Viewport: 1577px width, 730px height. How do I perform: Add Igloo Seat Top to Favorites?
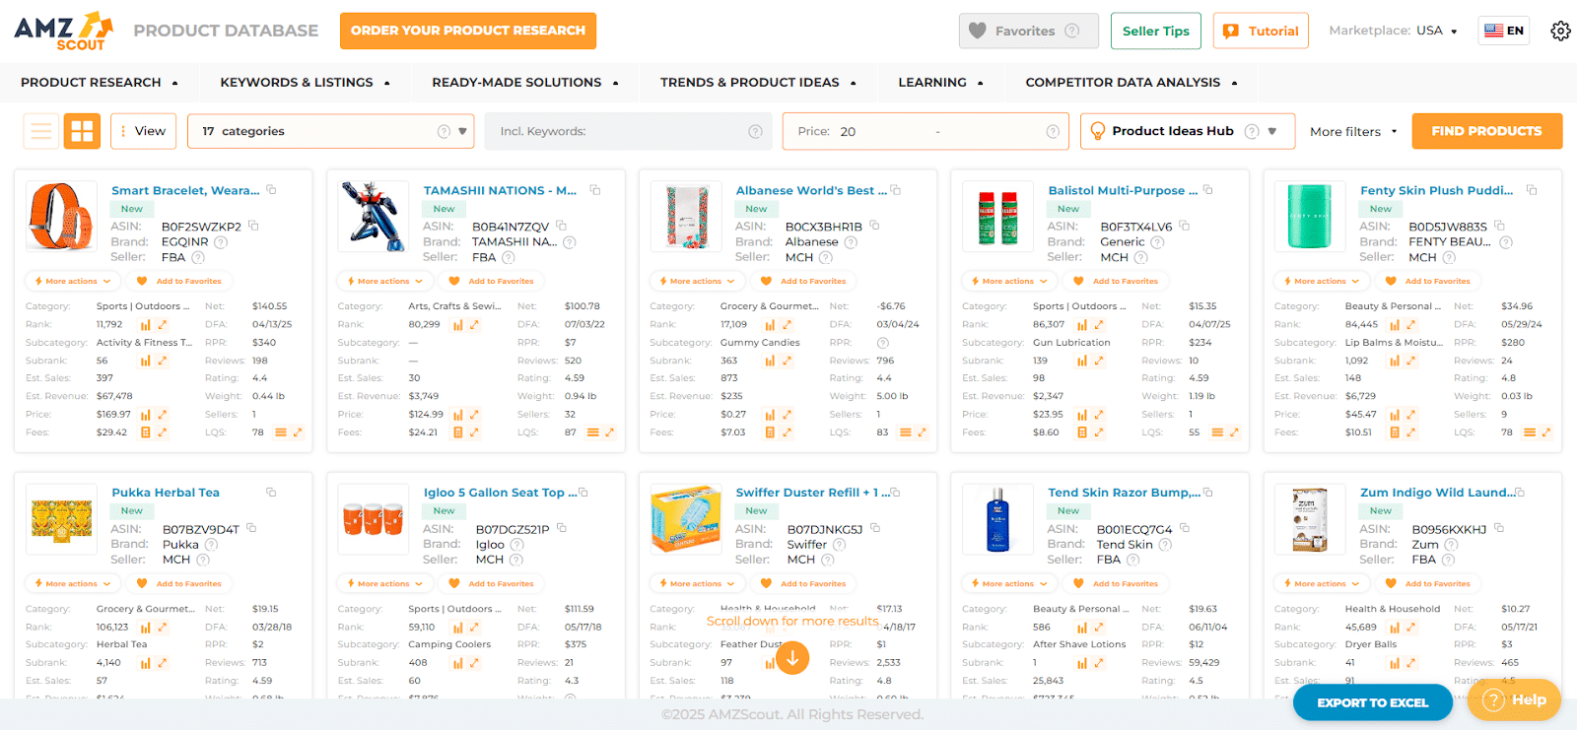[x=491, y=583]
